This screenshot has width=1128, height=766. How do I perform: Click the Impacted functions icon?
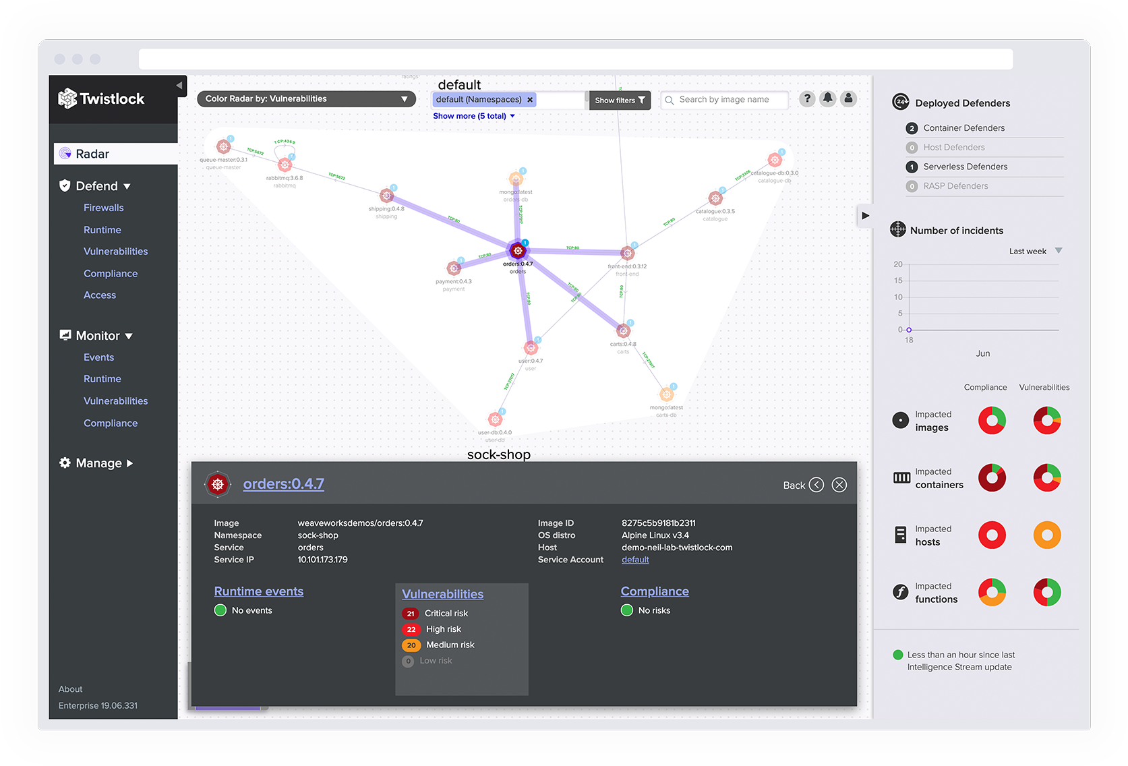pyautogui.click(x=901, y=592)
